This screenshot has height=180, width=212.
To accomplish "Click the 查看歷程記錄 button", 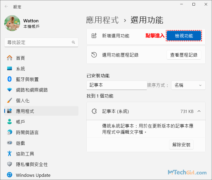I will pyautogui.click(x=184, y=55).
